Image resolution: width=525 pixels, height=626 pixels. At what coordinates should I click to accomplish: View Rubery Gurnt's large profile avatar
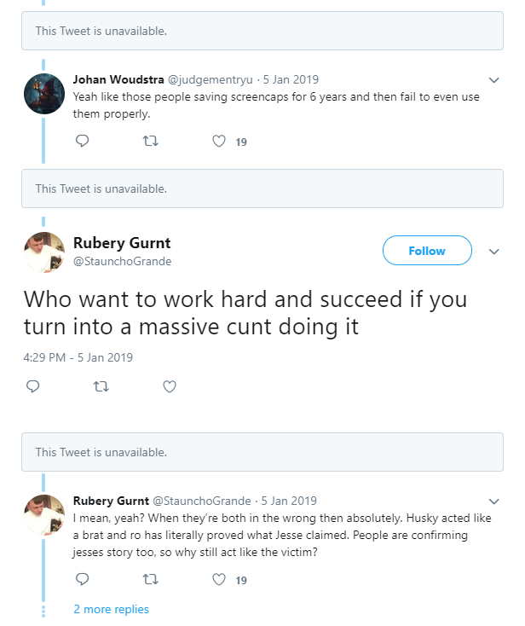44,252
